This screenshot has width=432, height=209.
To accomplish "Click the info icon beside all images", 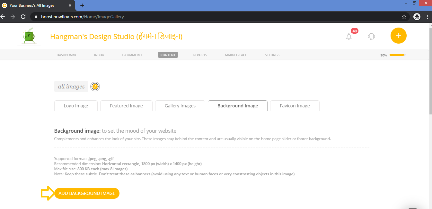I will [95, 87].
